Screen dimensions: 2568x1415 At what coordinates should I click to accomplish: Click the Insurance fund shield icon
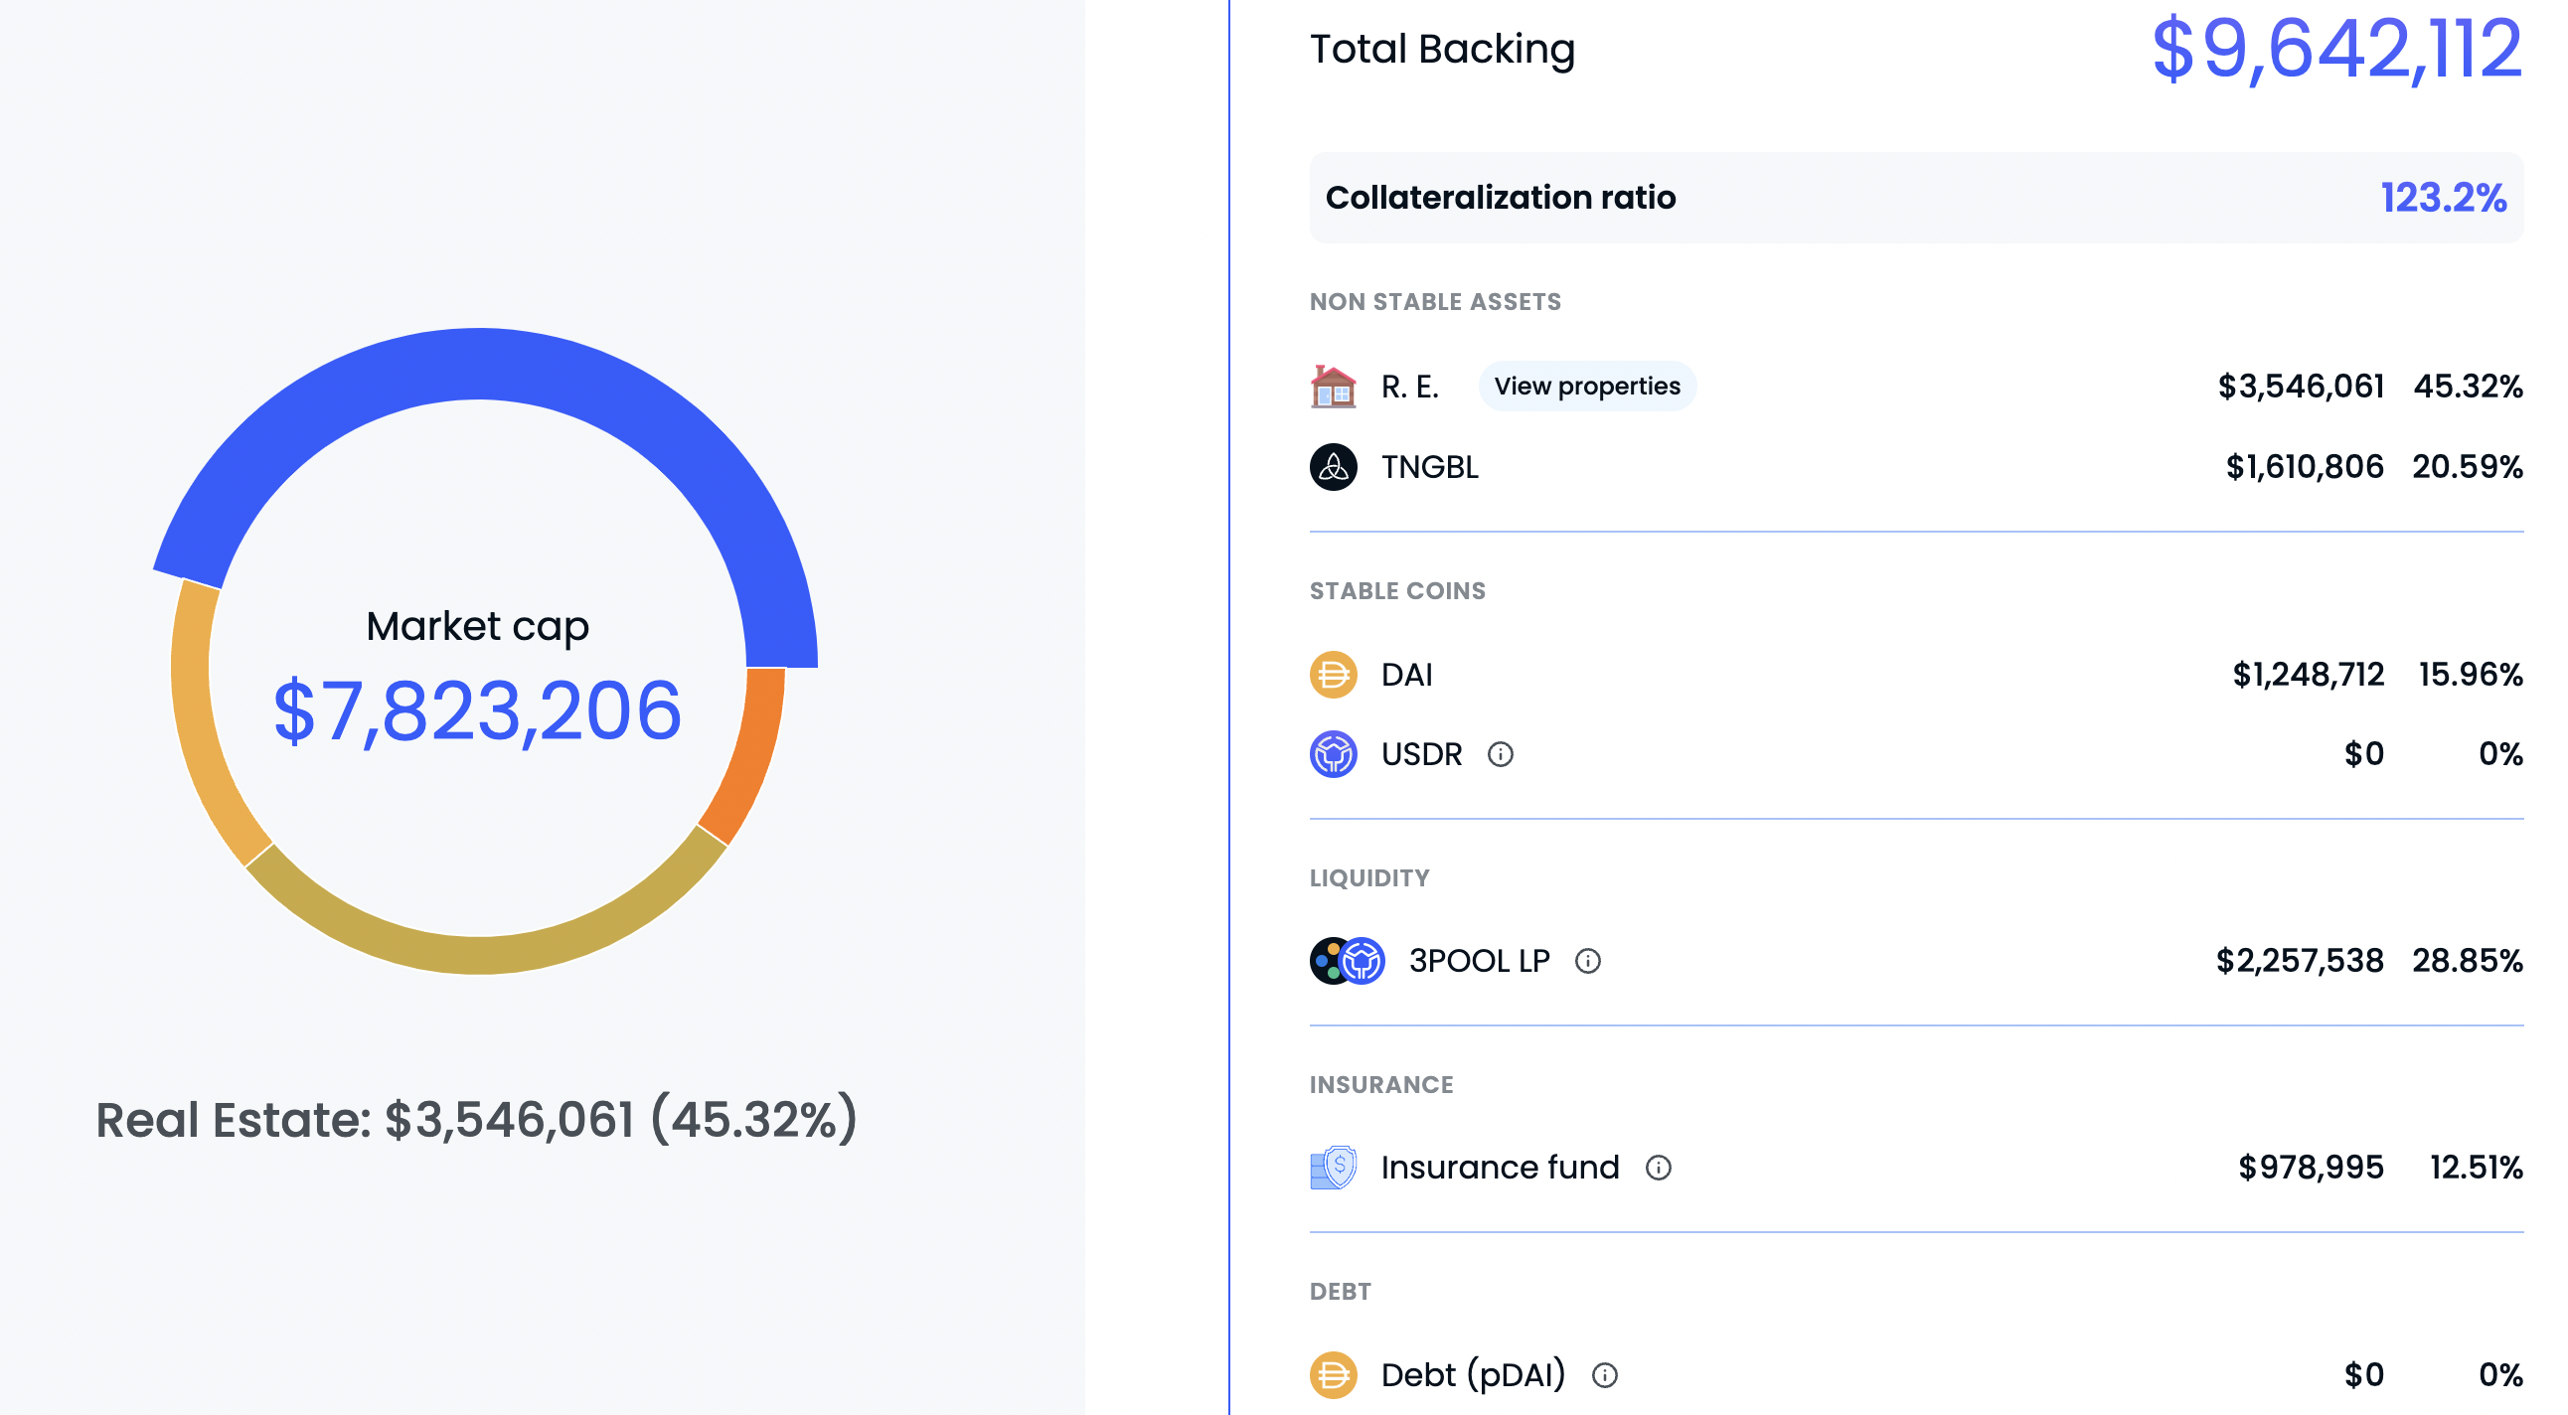pos(1334,1168)
